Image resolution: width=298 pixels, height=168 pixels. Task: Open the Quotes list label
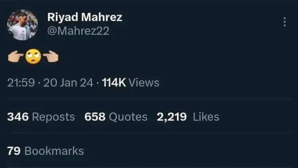128,117
